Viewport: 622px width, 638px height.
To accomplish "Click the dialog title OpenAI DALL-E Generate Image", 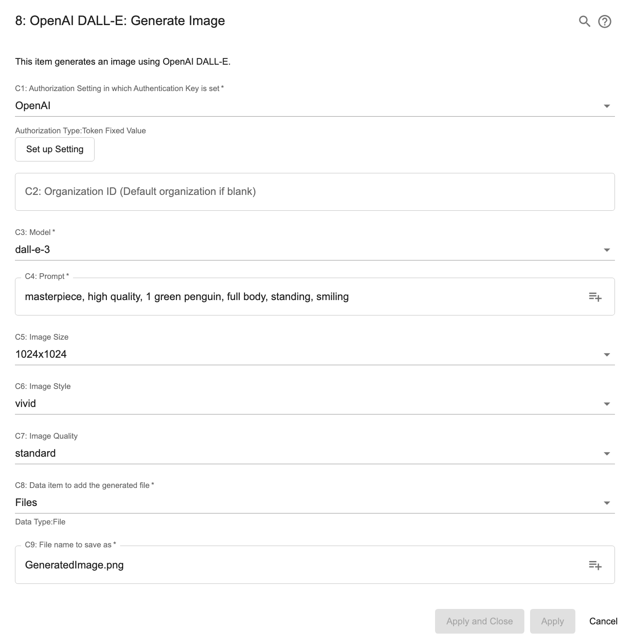I will [x=120, y=20].
